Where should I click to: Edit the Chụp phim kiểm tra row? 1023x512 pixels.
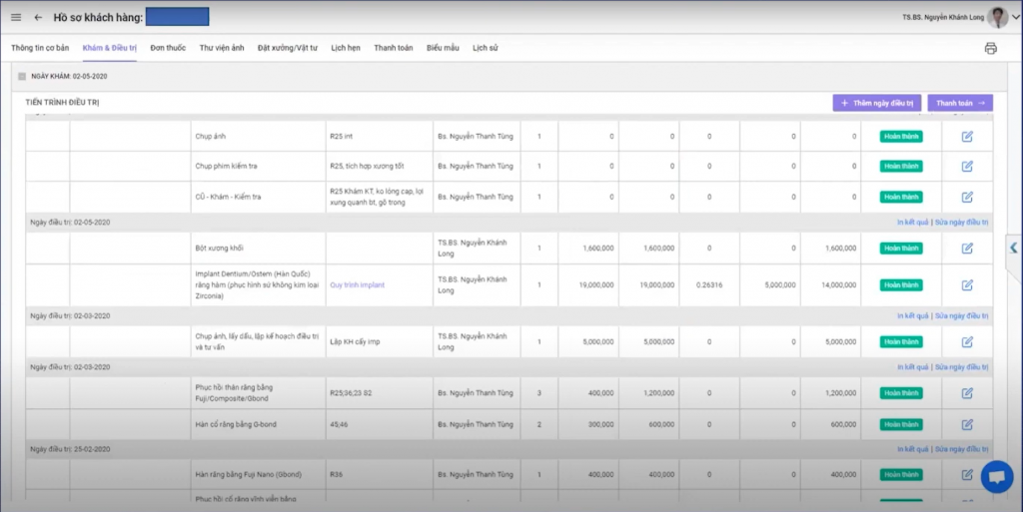point(967,166)
